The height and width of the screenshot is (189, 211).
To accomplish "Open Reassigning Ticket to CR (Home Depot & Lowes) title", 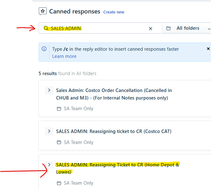I will coord(118,168).
